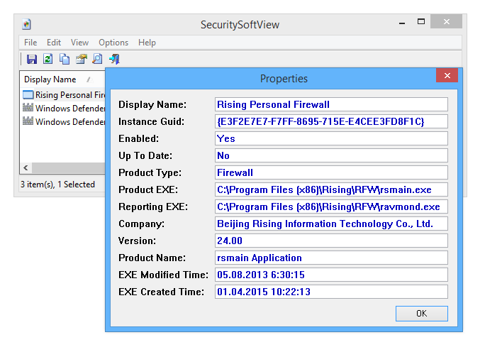Open the Edit menu

(x=54, y=43)
